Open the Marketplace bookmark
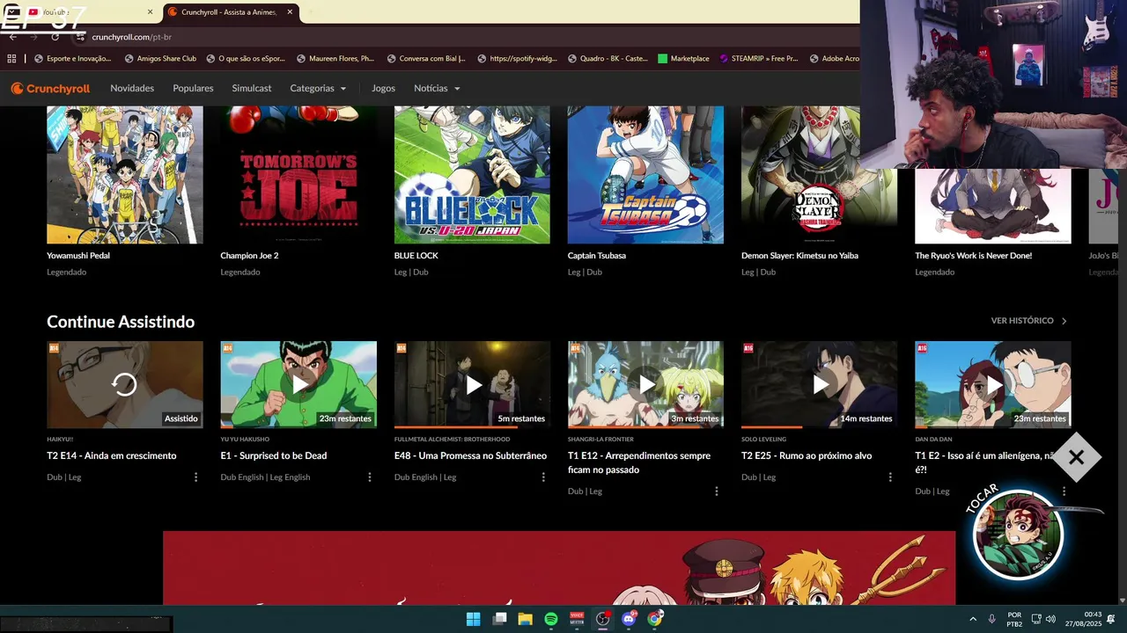Viewport: 1127px width, 633px height. click(x=683, y=59)
